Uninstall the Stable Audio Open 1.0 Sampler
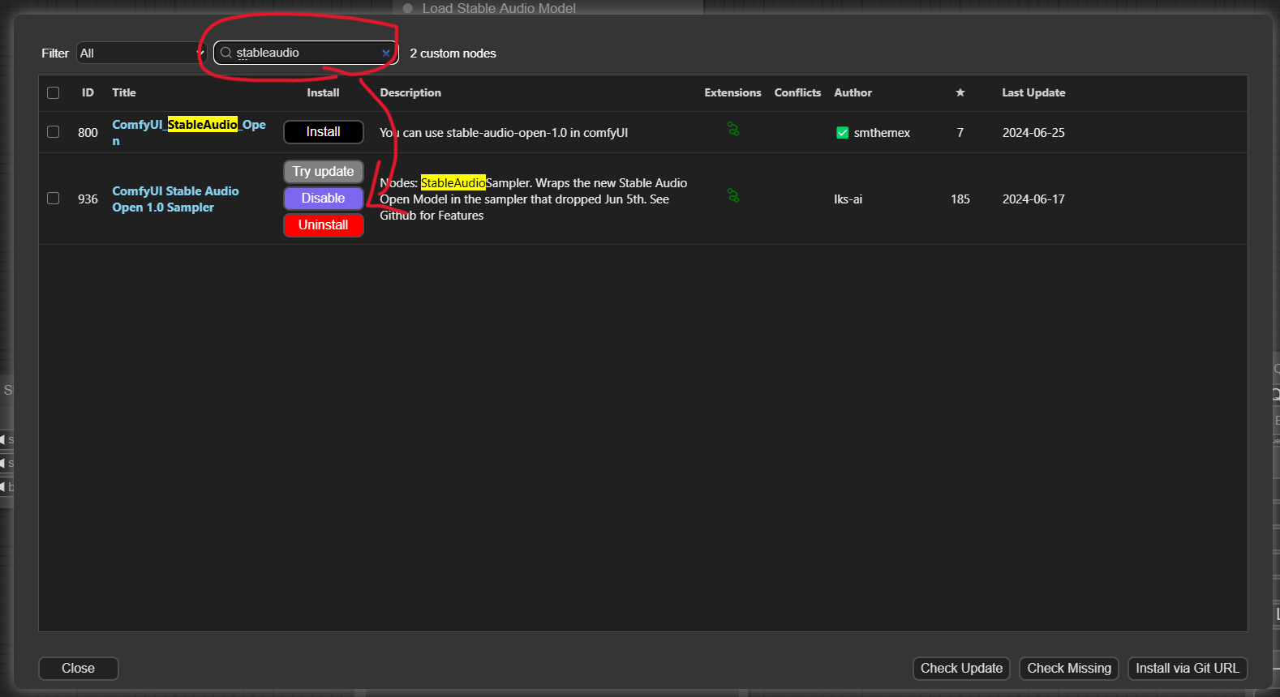The height and width of the screenshot is (697, 1280). point(323,225)
